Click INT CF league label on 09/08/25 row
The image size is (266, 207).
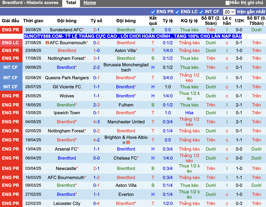click(x=11, y=67)
